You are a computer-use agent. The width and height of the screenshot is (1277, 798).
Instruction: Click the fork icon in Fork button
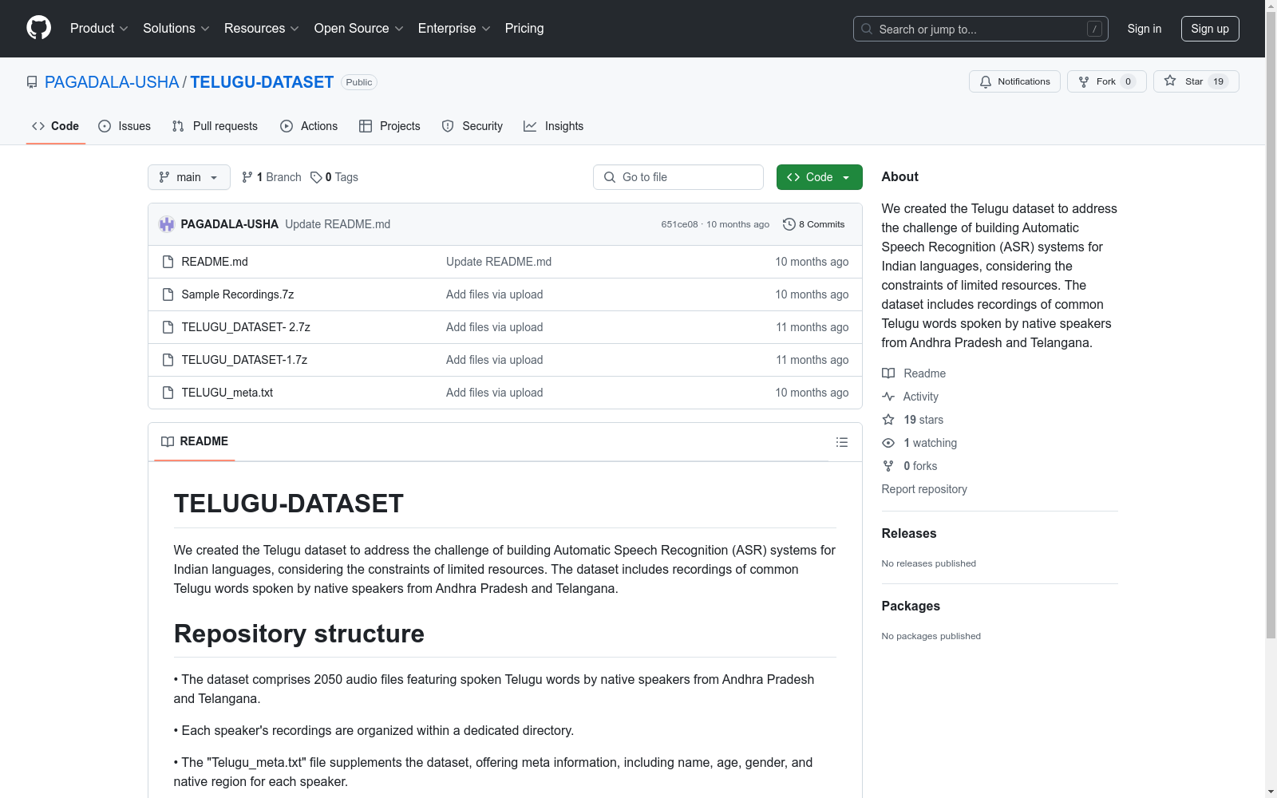click(x=1084, y=81)
